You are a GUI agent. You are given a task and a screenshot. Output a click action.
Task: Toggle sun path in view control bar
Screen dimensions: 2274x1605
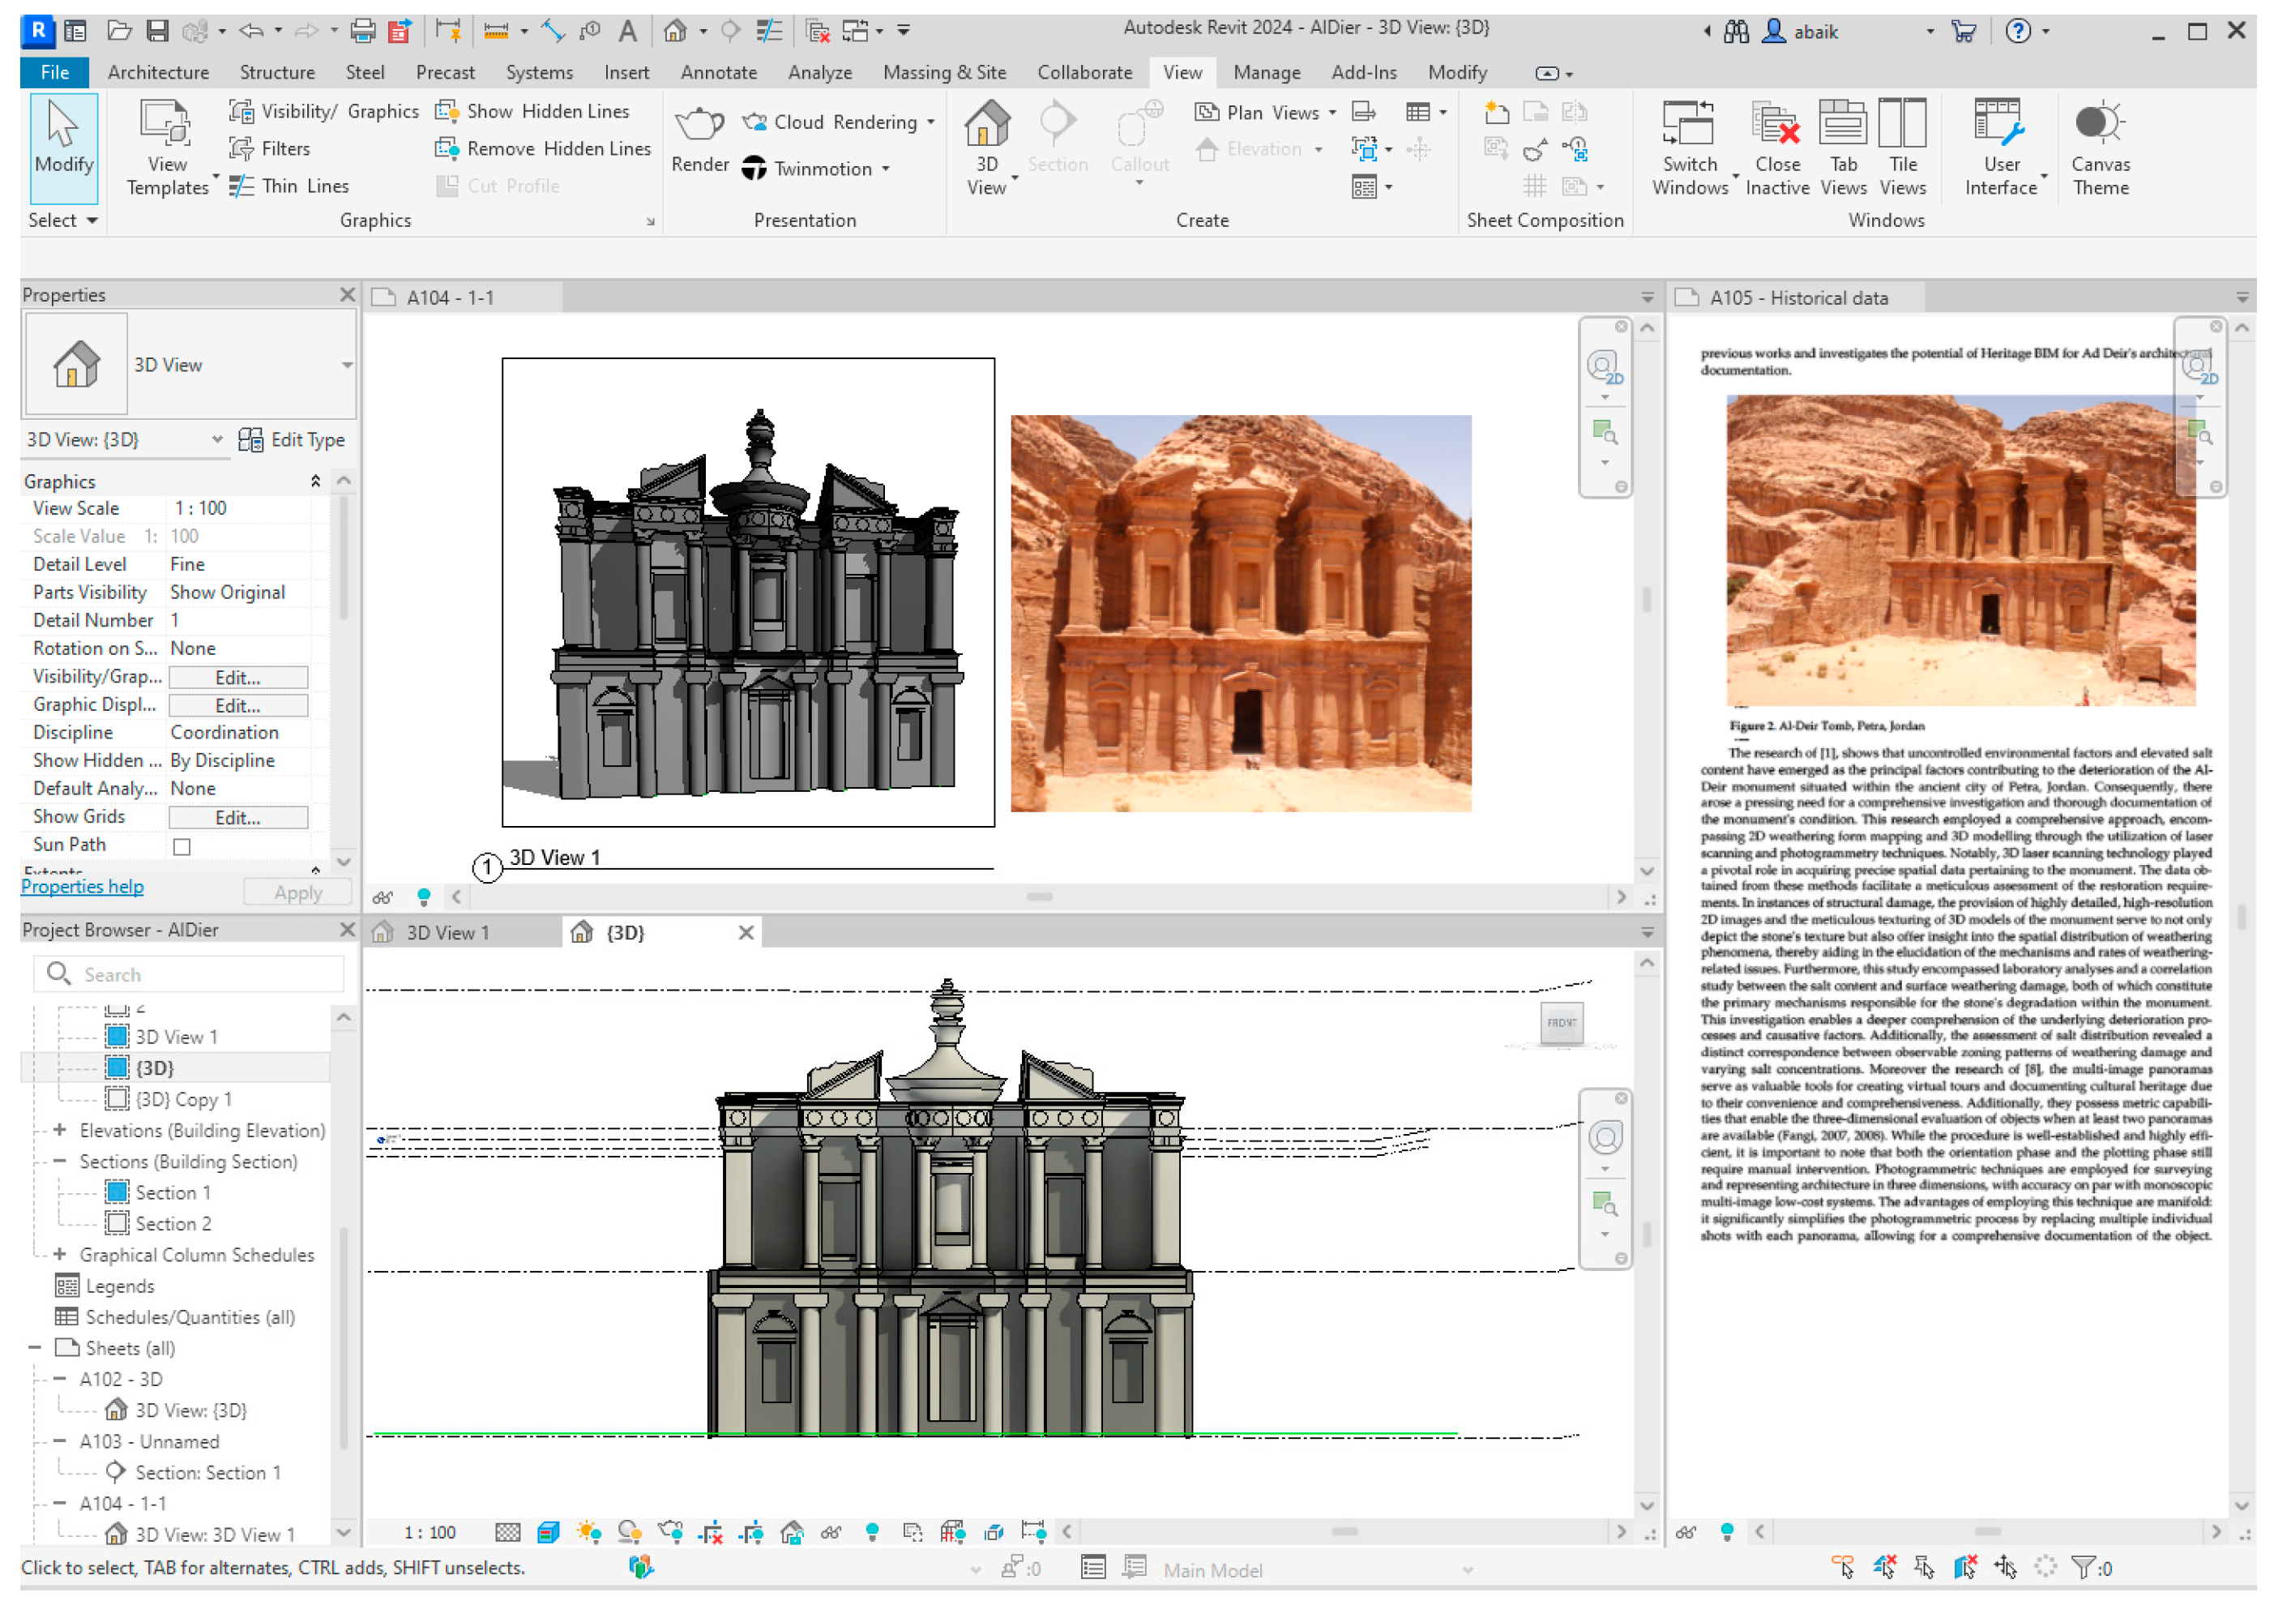pos(588,1533)
